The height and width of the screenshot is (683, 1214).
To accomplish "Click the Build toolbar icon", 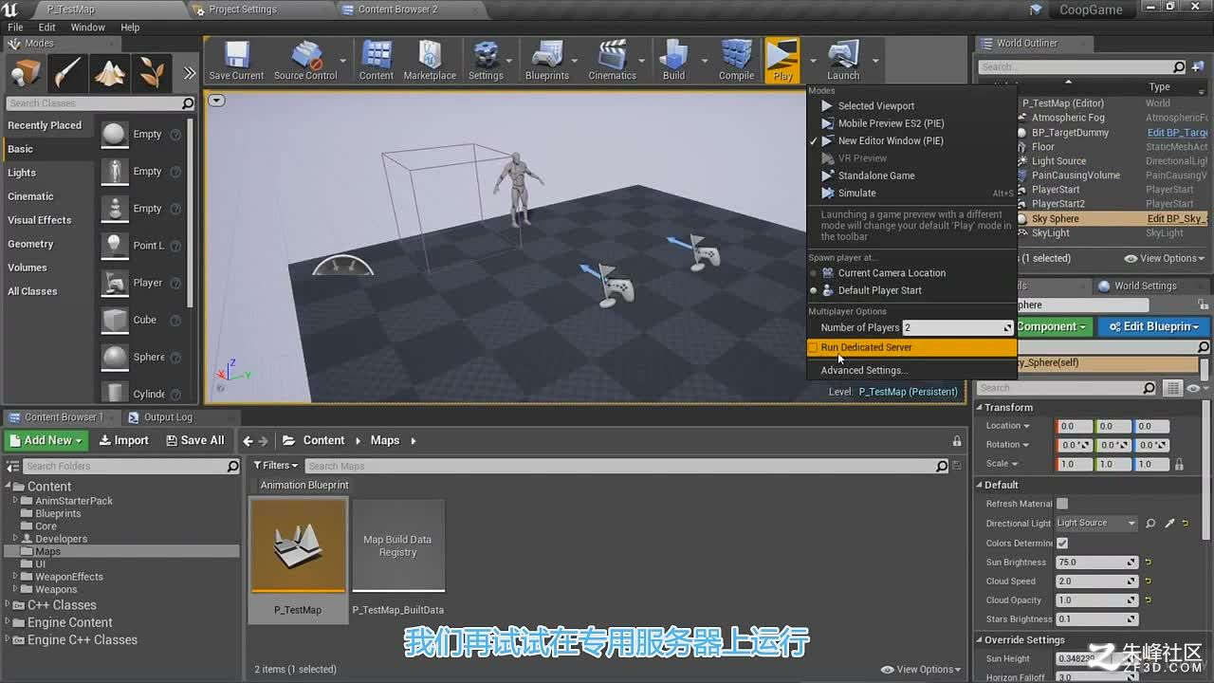I will pyautogui.click(x=674, y=60).
